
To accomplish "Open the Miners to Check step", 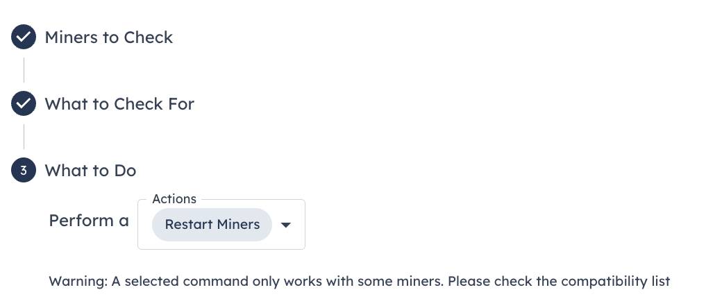I will (109, 37).
